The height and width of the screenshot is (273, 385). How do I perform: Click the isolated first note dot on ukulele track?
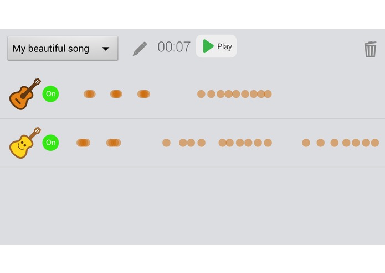tap(166, 143)
